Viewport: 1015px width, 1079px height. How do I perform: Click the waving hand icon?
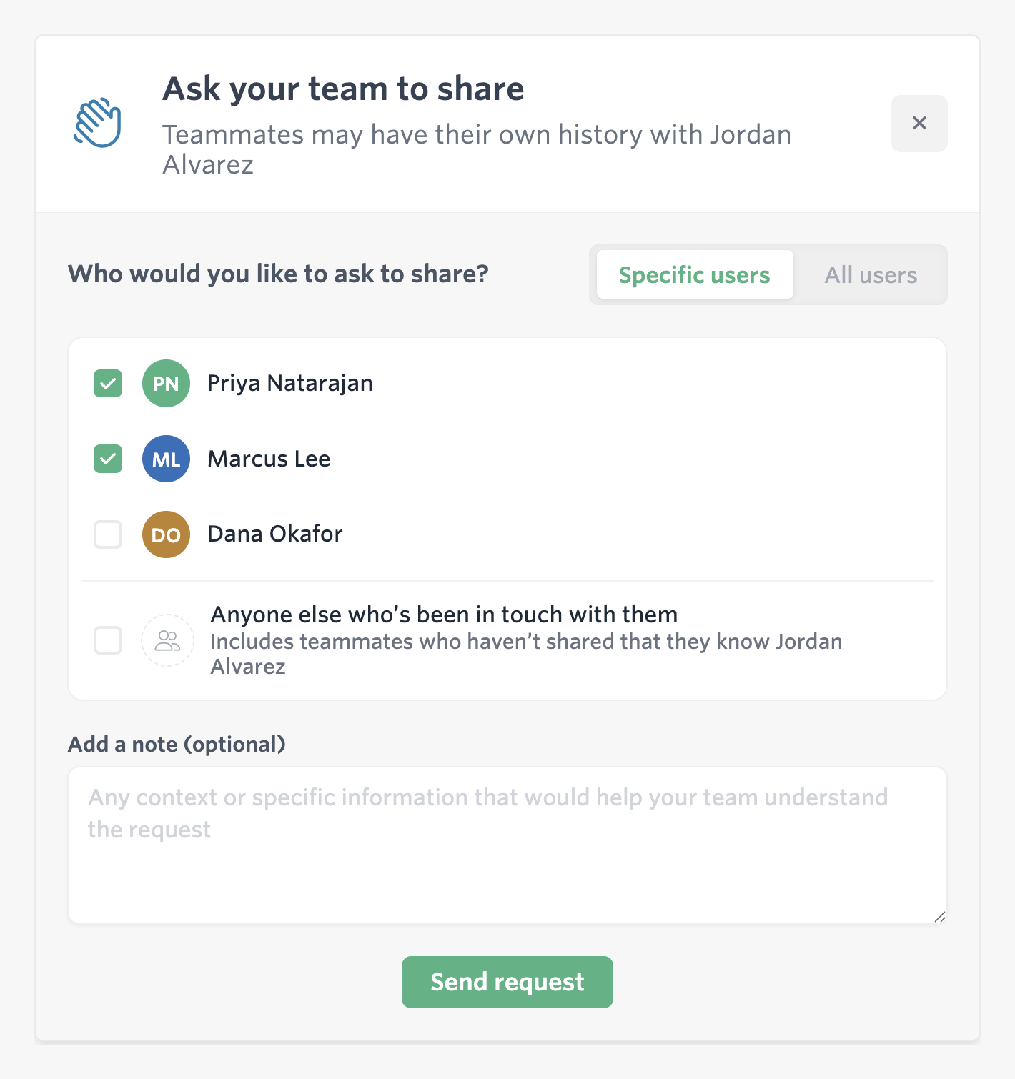click(x=98, y=123)
